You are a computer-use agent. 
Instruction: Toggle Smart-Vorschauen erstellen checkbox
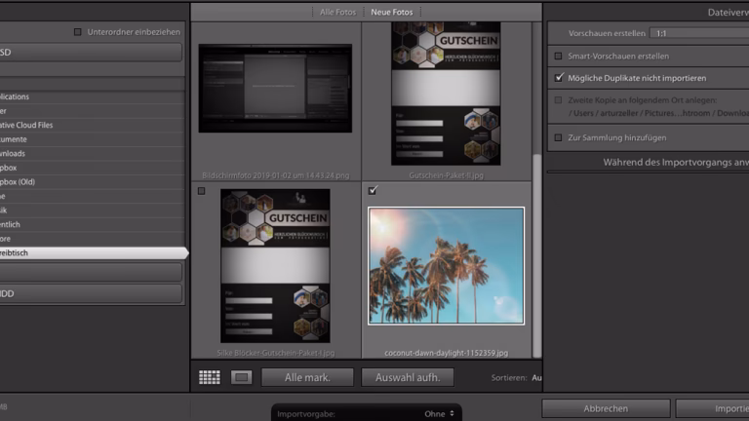(559, 57)
